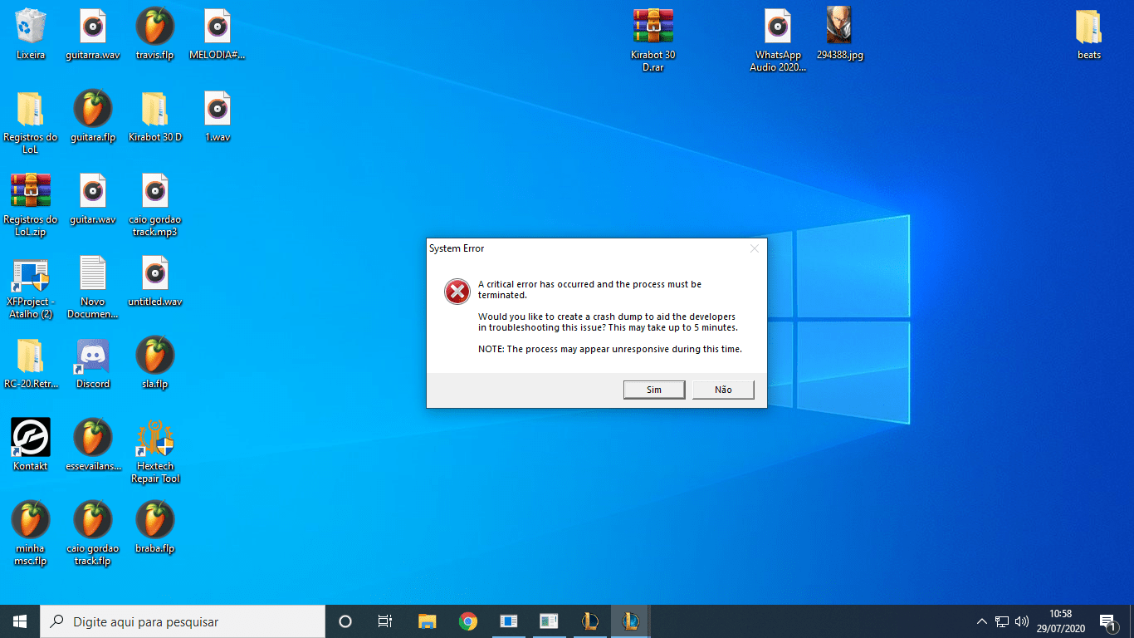Select WhatsApp Audio 2020 file
The width and height of the screenshot is (1134, 638).
[x=778, y=40]
